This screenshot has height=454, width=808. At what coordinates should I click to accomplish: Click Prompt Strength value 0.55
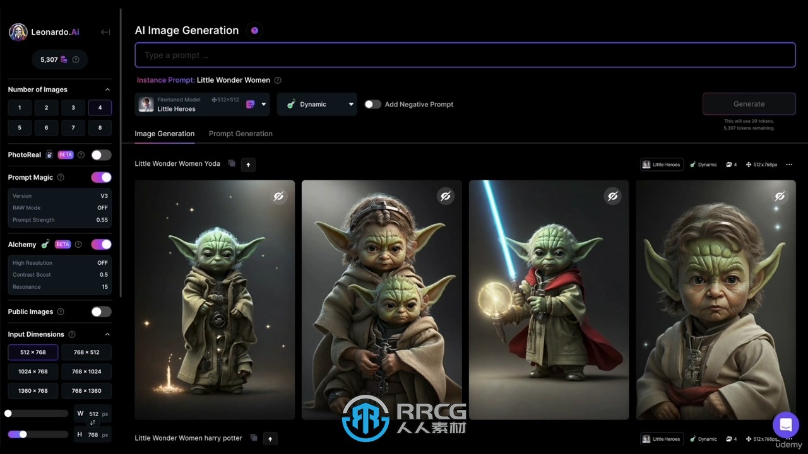click(102, 220)
